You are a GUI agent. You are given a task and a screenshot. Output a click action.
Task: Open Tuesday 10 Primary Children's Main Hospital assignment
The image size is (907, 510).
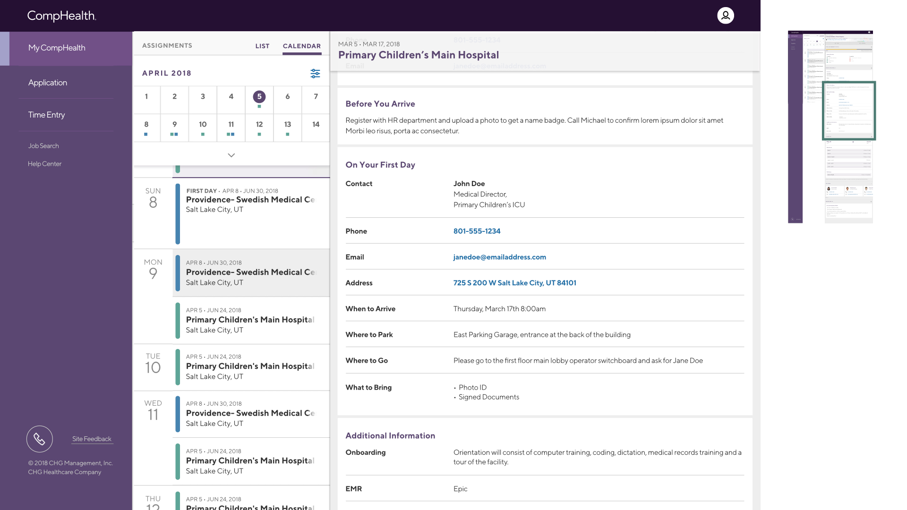251,367
